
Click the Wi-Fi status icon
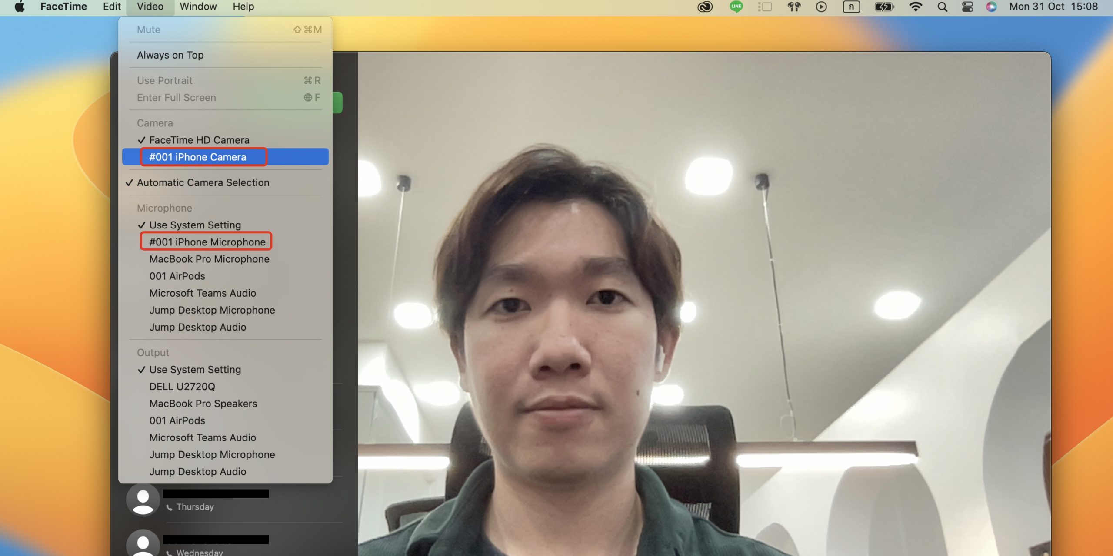tap(915, 7)
